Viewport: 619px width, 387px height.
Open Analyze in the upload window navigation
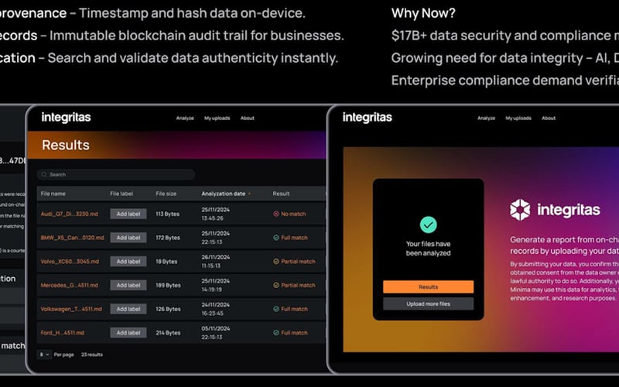487,118
